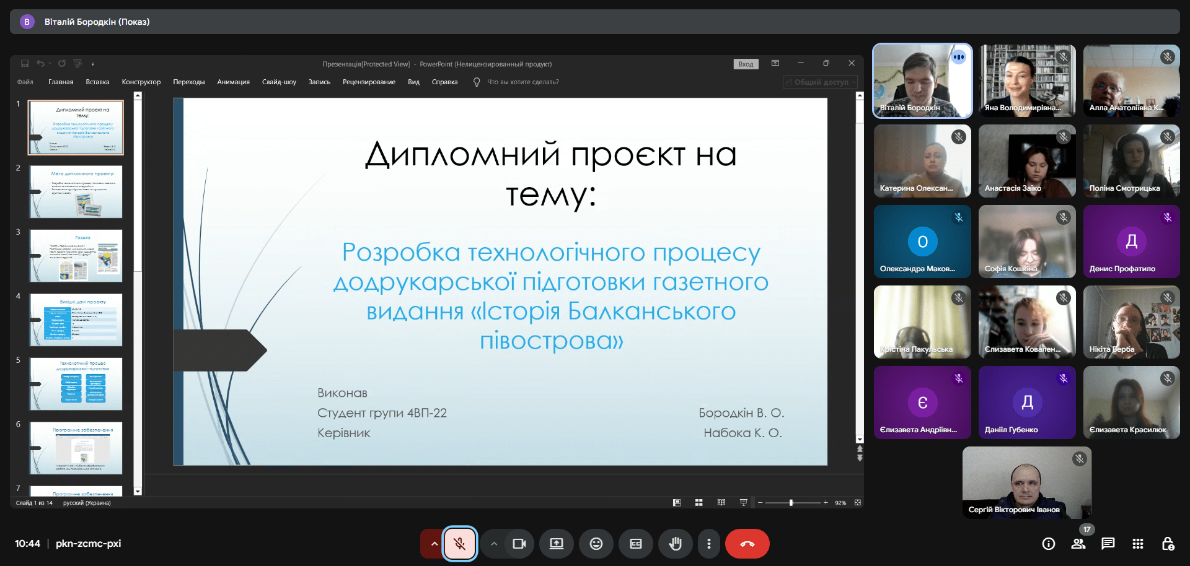Toggle closed captions button

[x=635, y=544]
